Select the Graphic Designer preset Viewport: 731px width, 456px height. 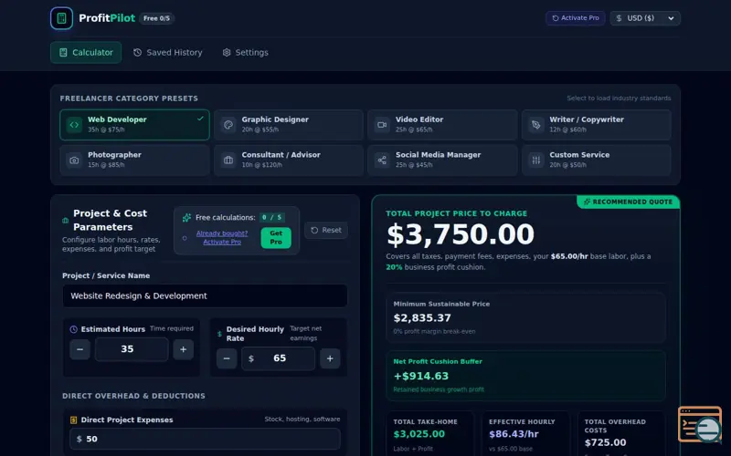click(x=289, y=125)
